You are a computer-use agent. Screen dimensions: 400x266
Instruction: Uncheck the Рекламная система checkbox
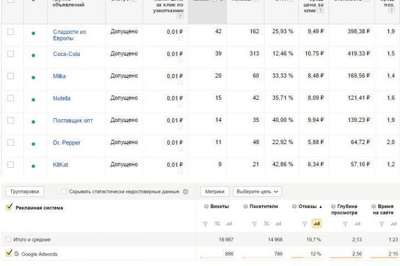coord(9,207)
